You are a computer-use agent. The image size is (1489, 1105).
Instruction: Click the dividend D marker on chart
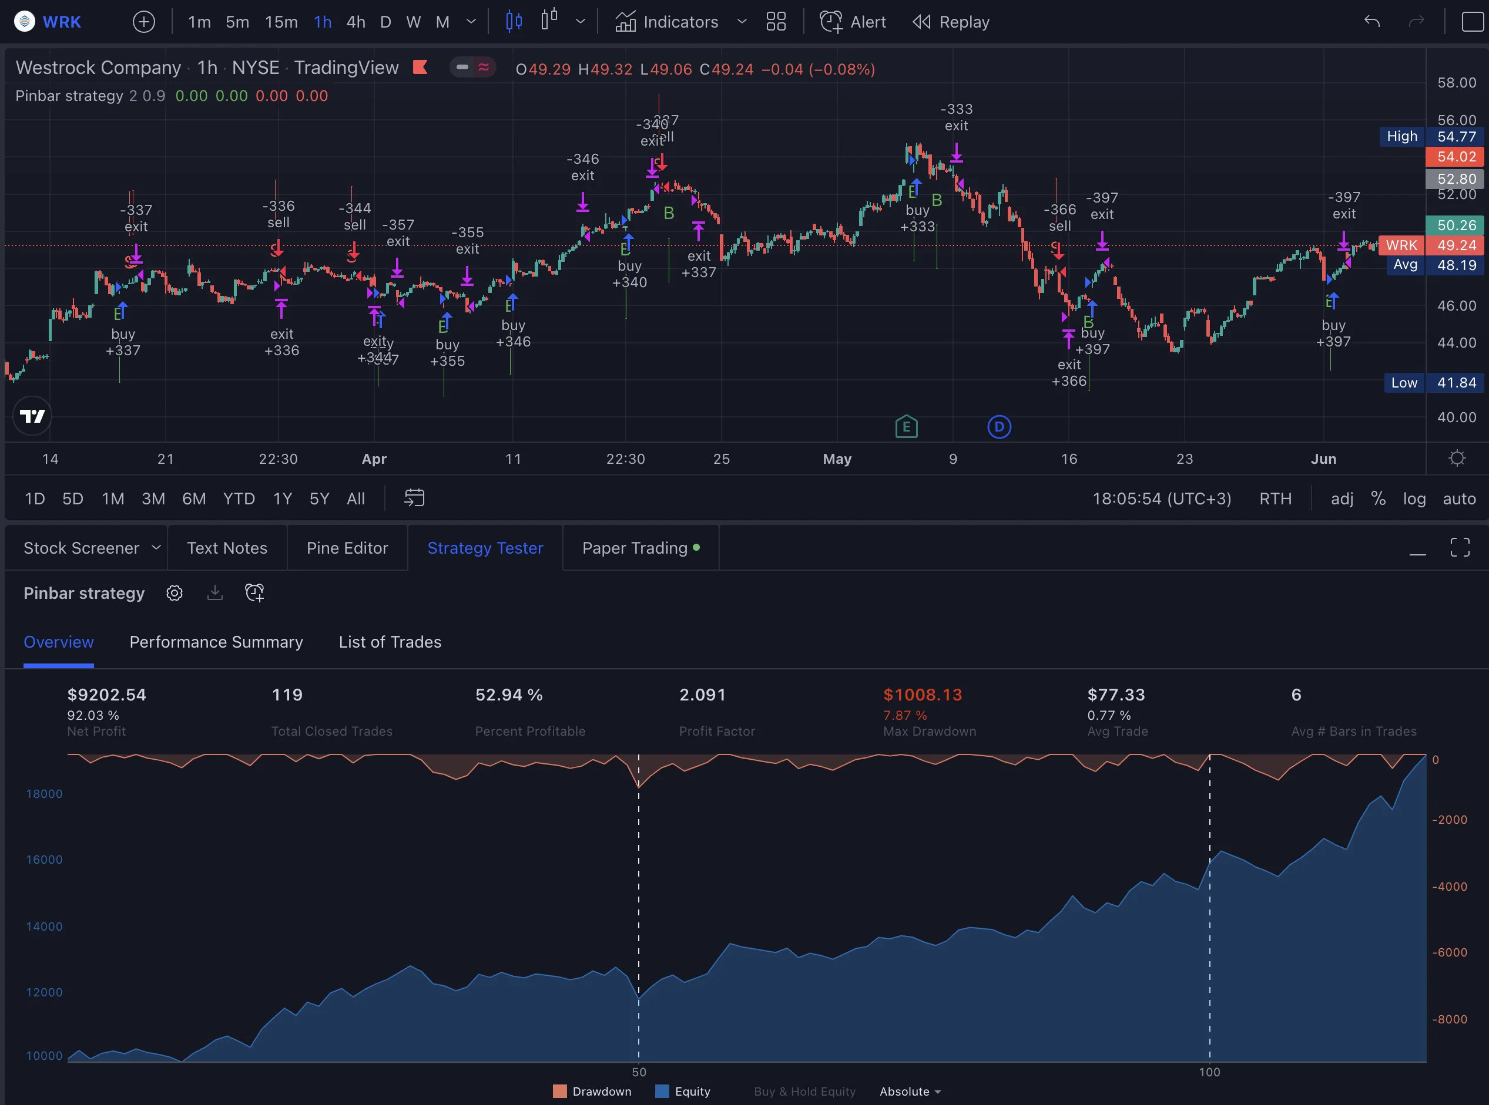[x=999, y=427]
